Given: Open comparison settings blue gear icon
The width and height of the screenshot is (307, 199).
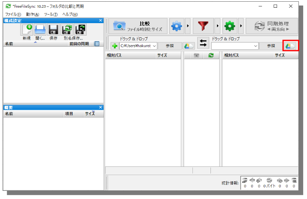Looking at the screenshot, I should [176, 27].
